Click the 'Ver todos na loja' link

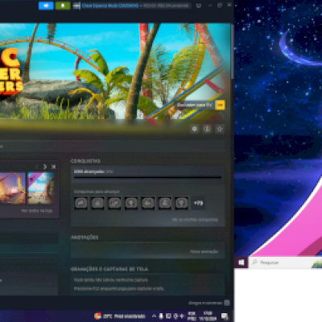[x=37, y=211]
